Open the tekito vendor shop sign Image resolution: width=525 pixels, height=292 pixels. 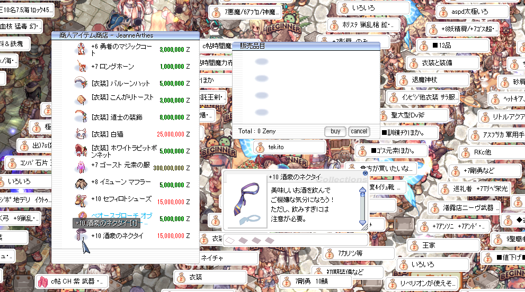[290, 147]
